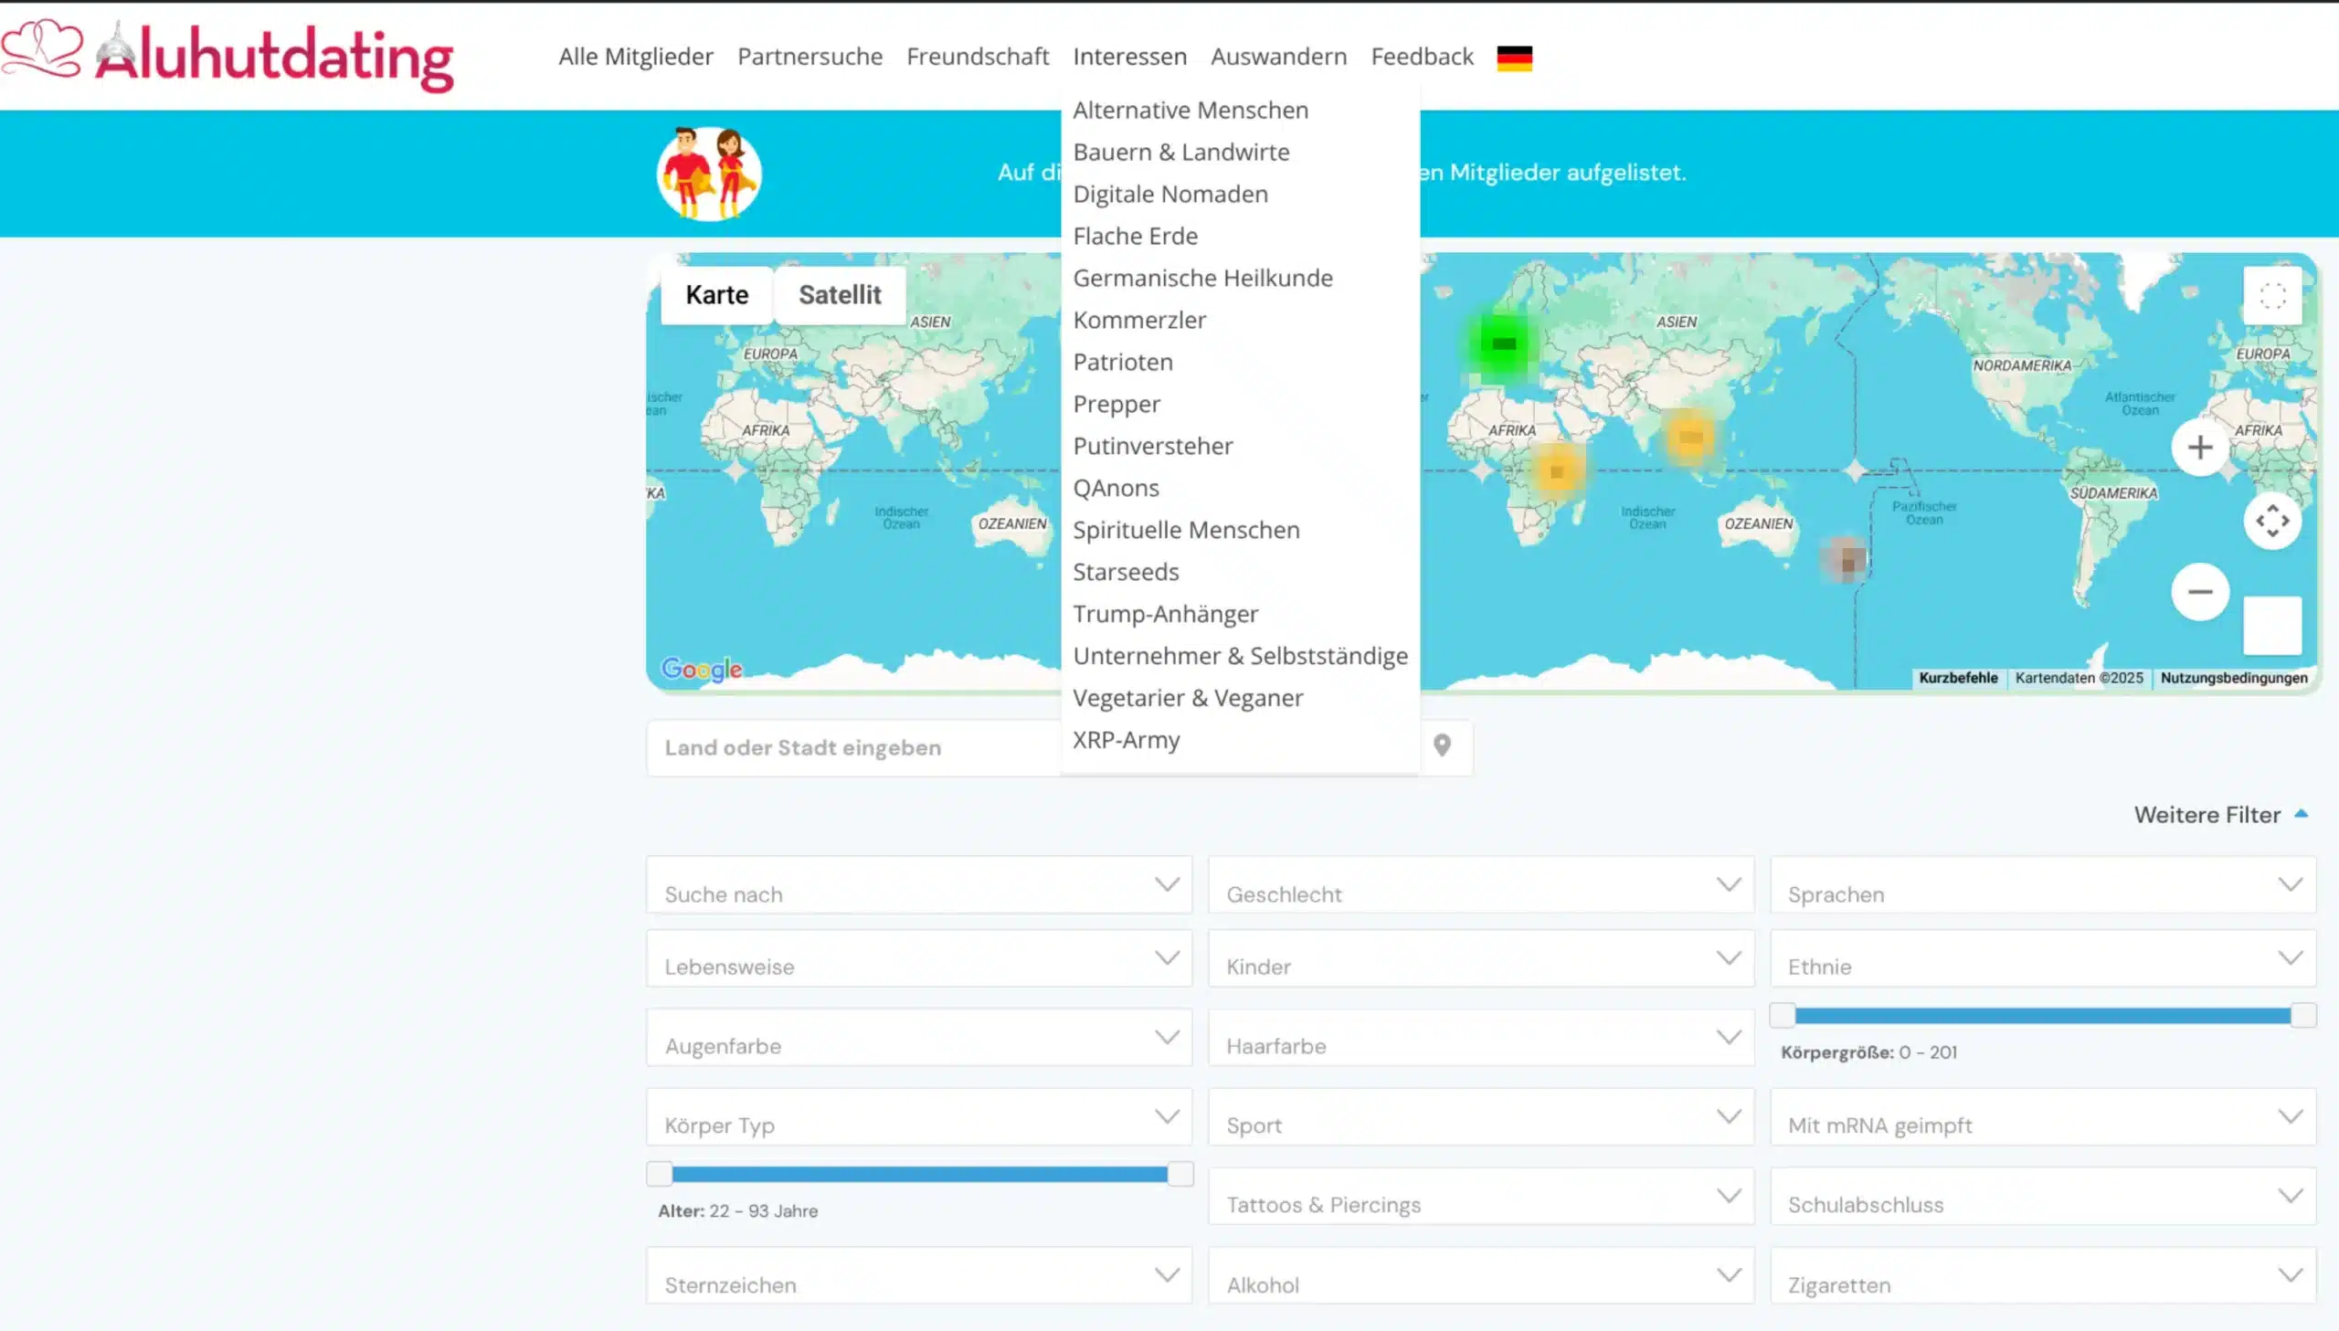Expand the Mit mRNA geimpft dropdown

click(x=2042, y=1117)
